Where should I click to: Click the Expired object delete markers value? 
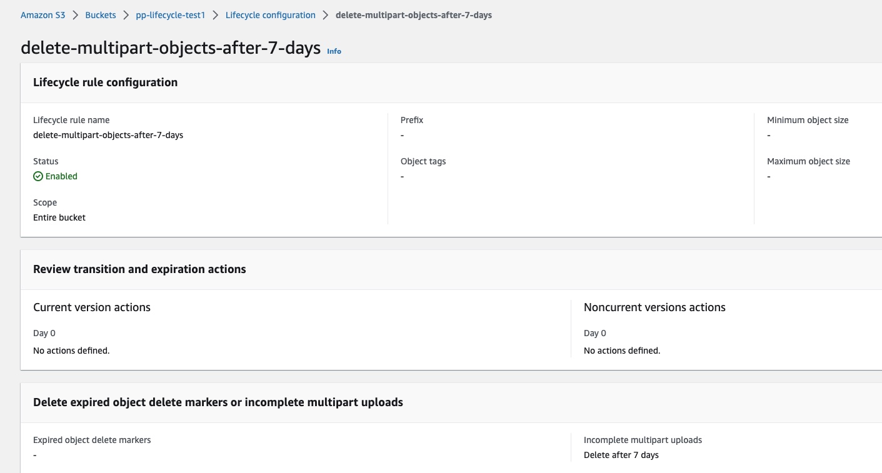tap(35, 454)
